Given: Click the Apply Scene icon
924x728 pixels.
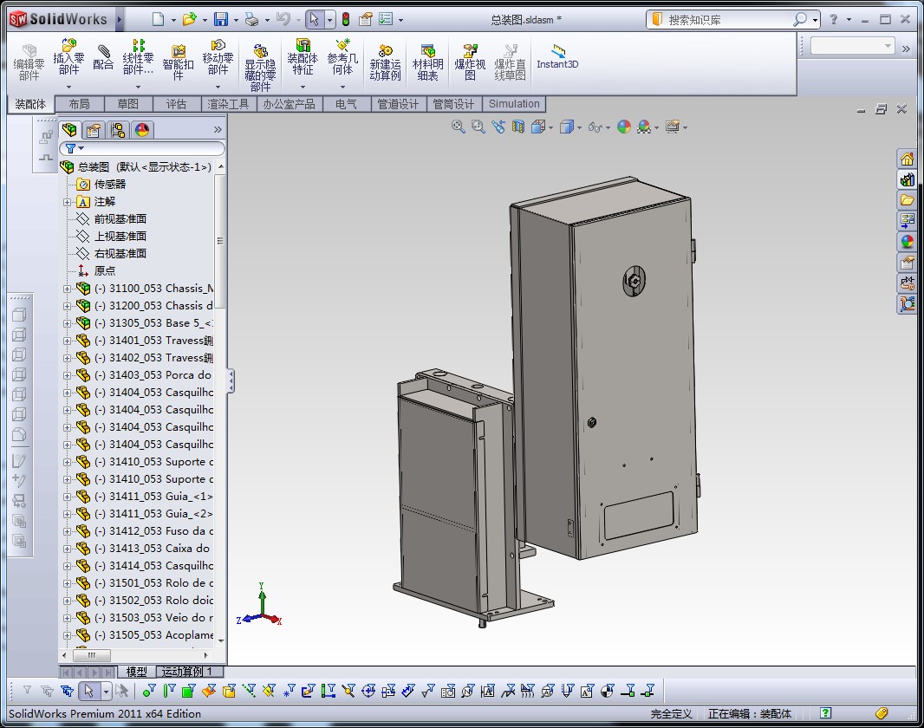Looking at the screenshot, I should tap(644, 127).
